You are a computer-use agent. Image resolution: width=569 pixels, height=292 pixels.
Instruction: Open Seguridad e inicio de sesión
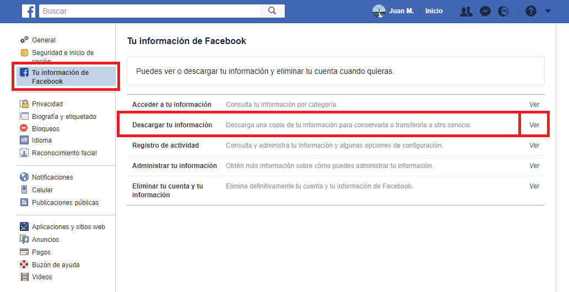pos(63,57)
